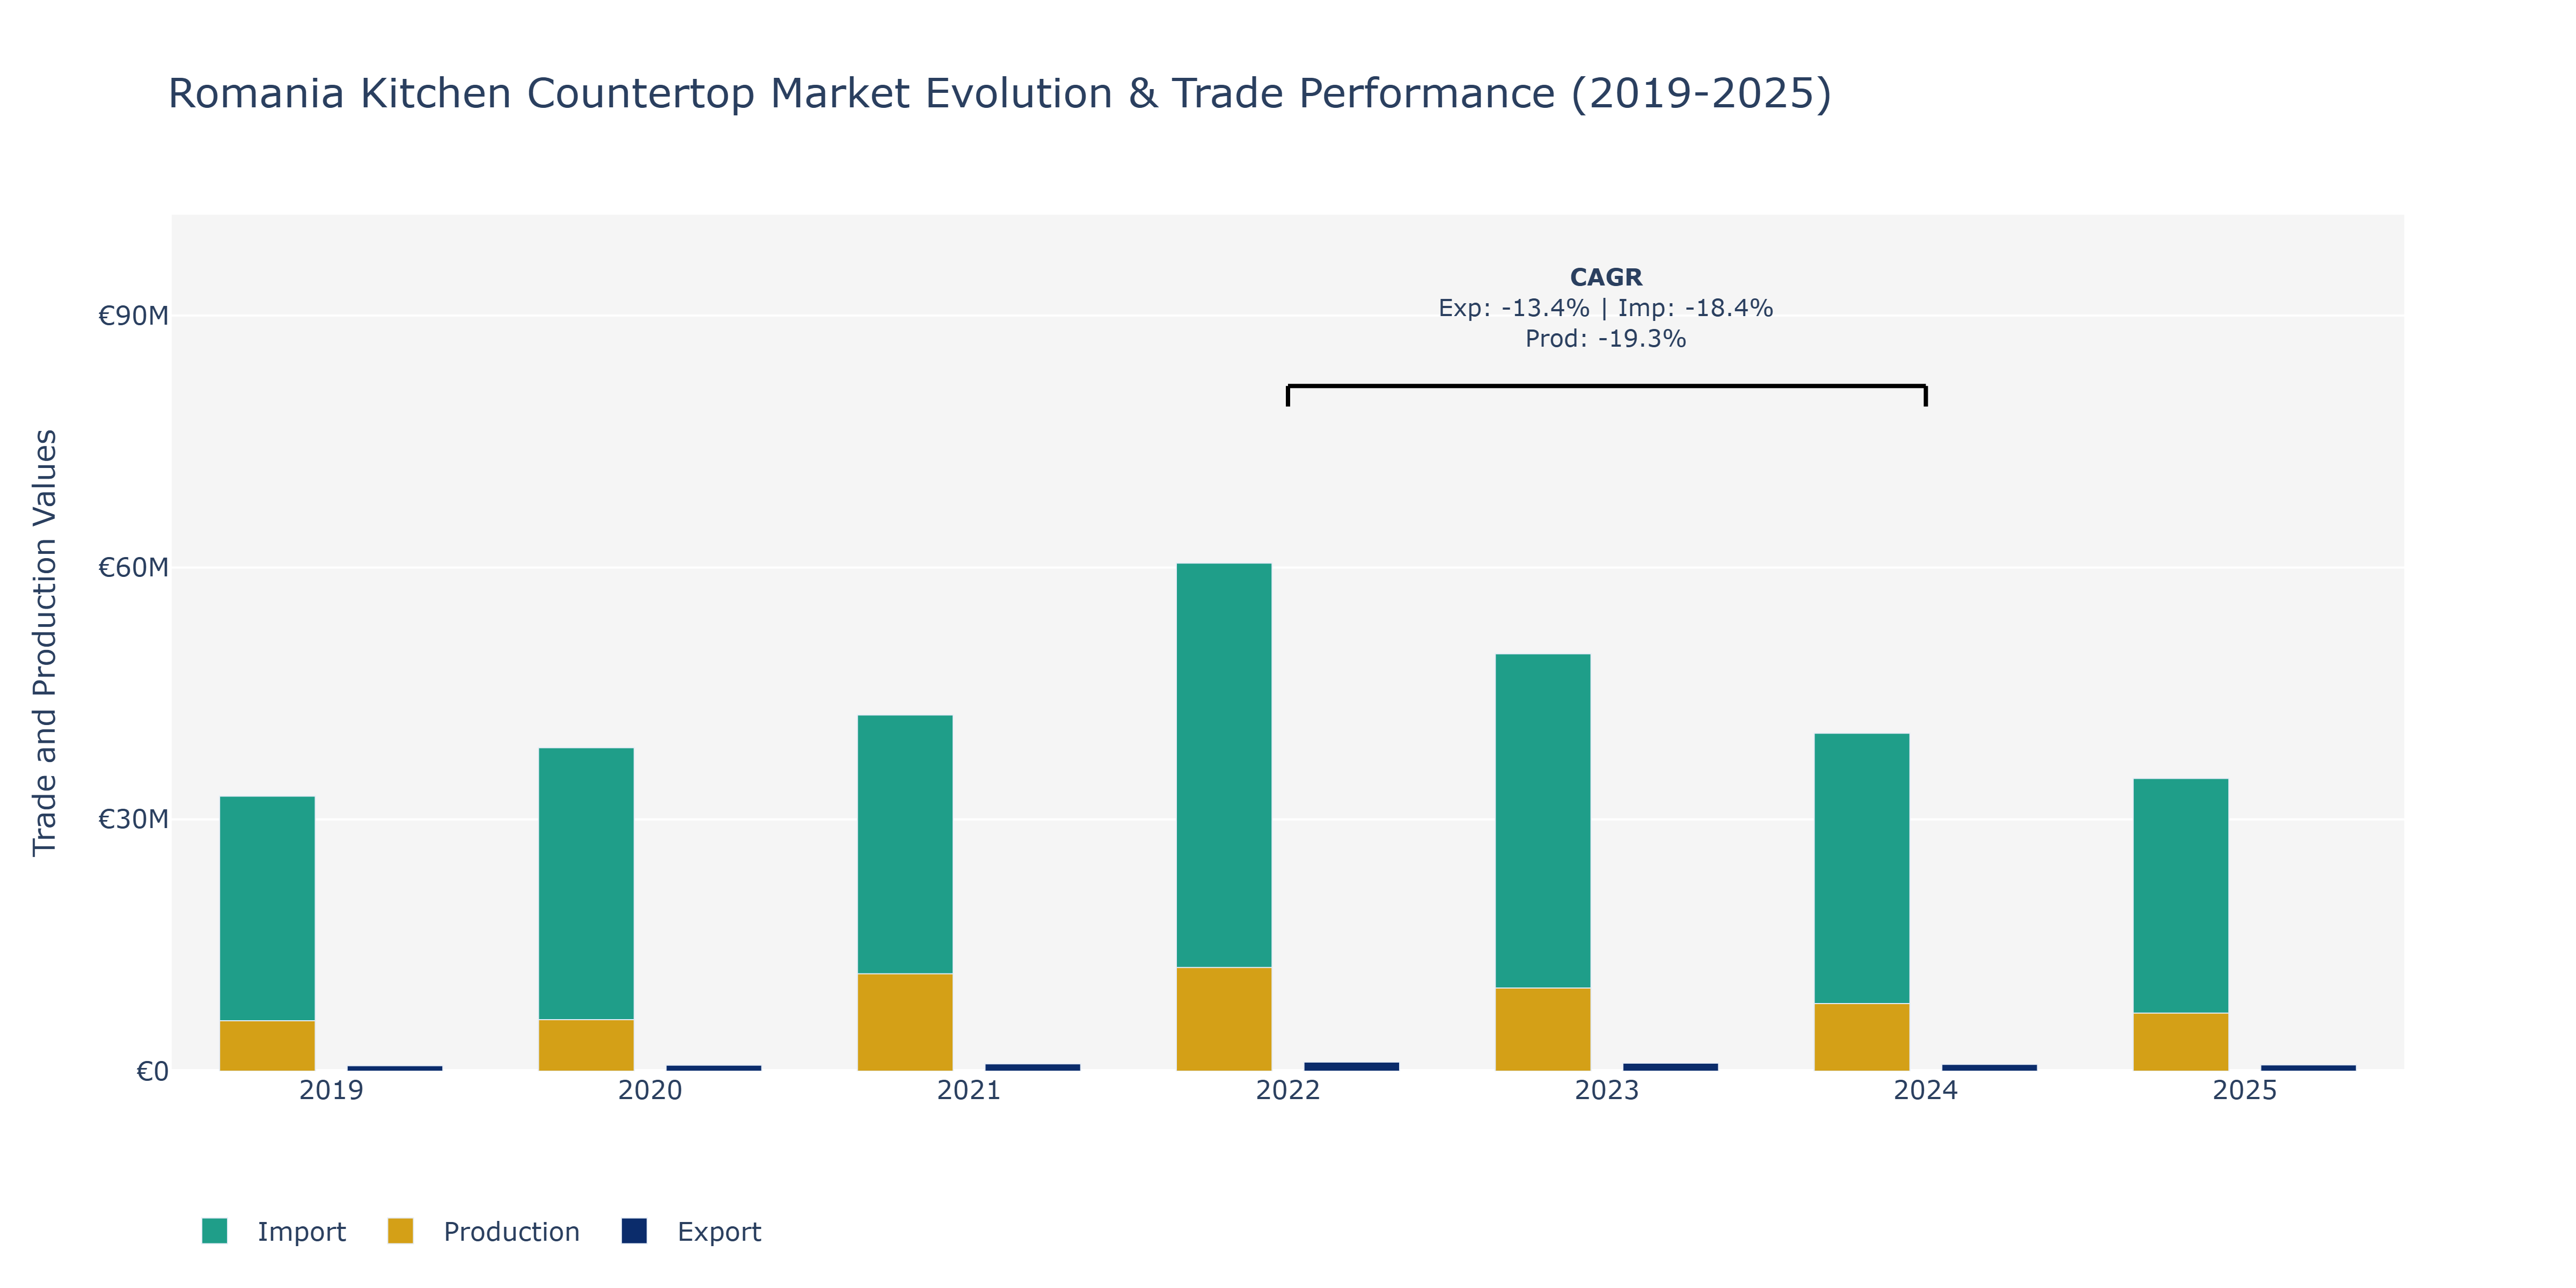Click the 2021 Export bar
2576x1288 pixels.
pyautogui.click(x=1032, y=1067)
